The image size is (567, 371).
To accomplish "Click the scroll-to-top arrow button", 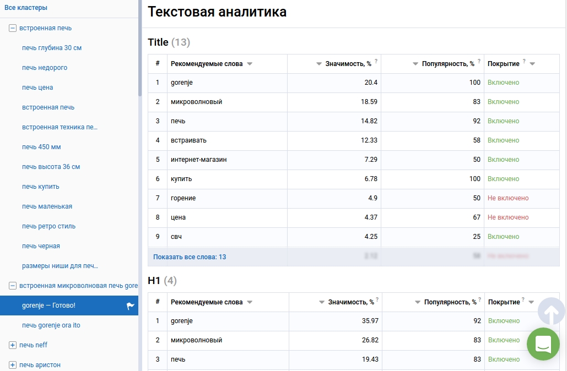I will [551, 312].
